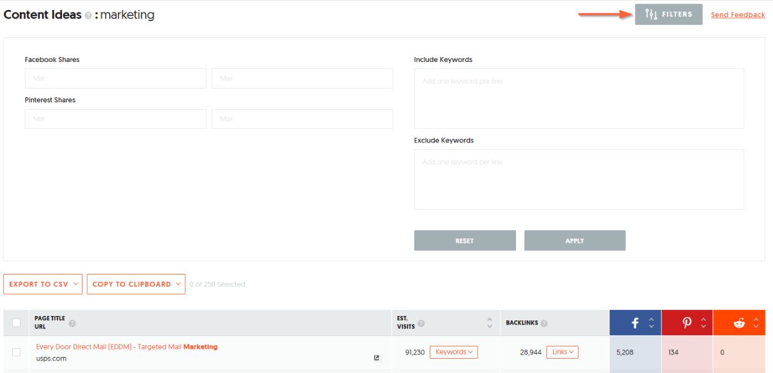Sort by Pinterest shares arrows

704,323
